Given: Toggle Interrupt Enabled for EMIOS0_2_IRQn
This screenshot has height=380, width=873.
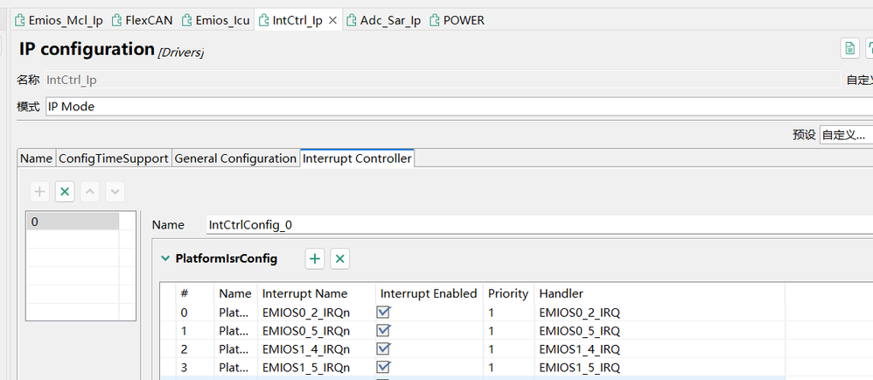Looking at the screenshot, I should pyautogui.click(x=383, y=312).
